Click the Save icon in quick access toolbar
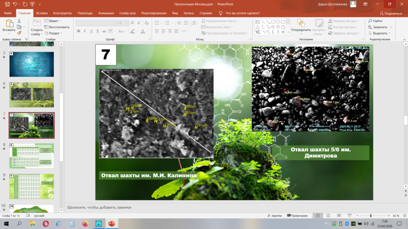408x229 pixels. click(x=8, y=4)
